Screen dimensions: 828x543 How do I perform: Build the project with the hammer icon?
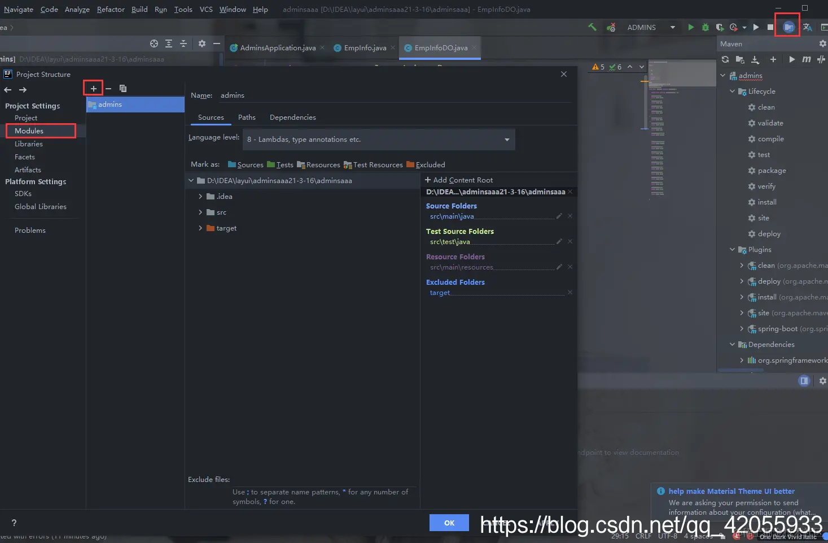coord(592,27)
